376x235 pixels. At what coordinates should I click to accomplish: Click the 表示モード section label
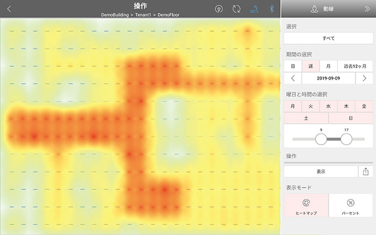point(299,188)
